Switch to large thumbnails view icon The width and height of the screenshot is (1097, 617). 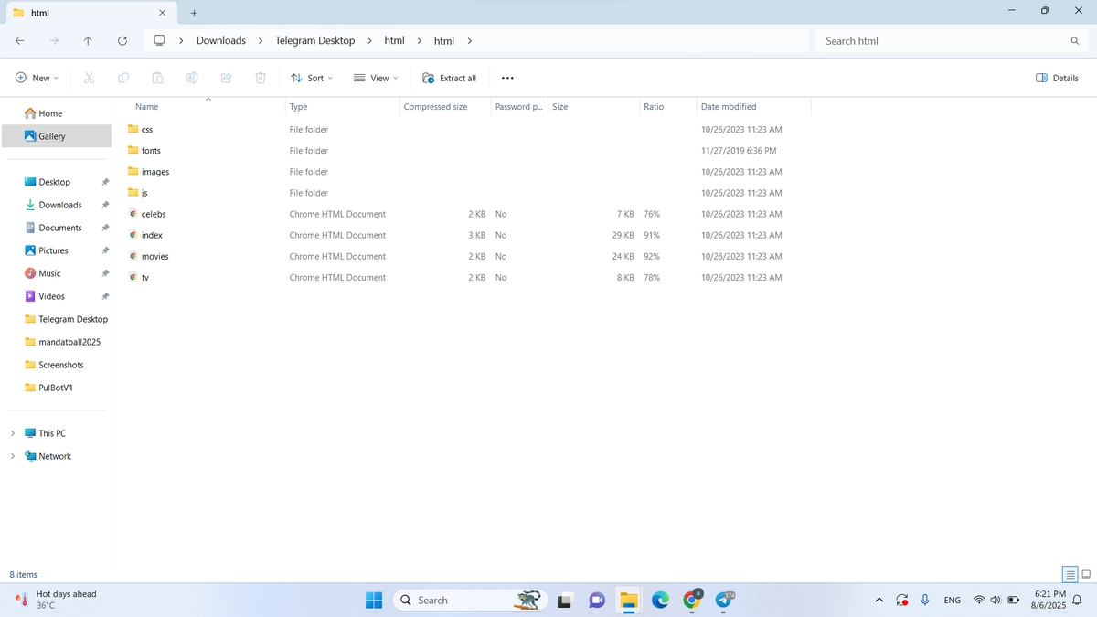[x=1086, y=574]
